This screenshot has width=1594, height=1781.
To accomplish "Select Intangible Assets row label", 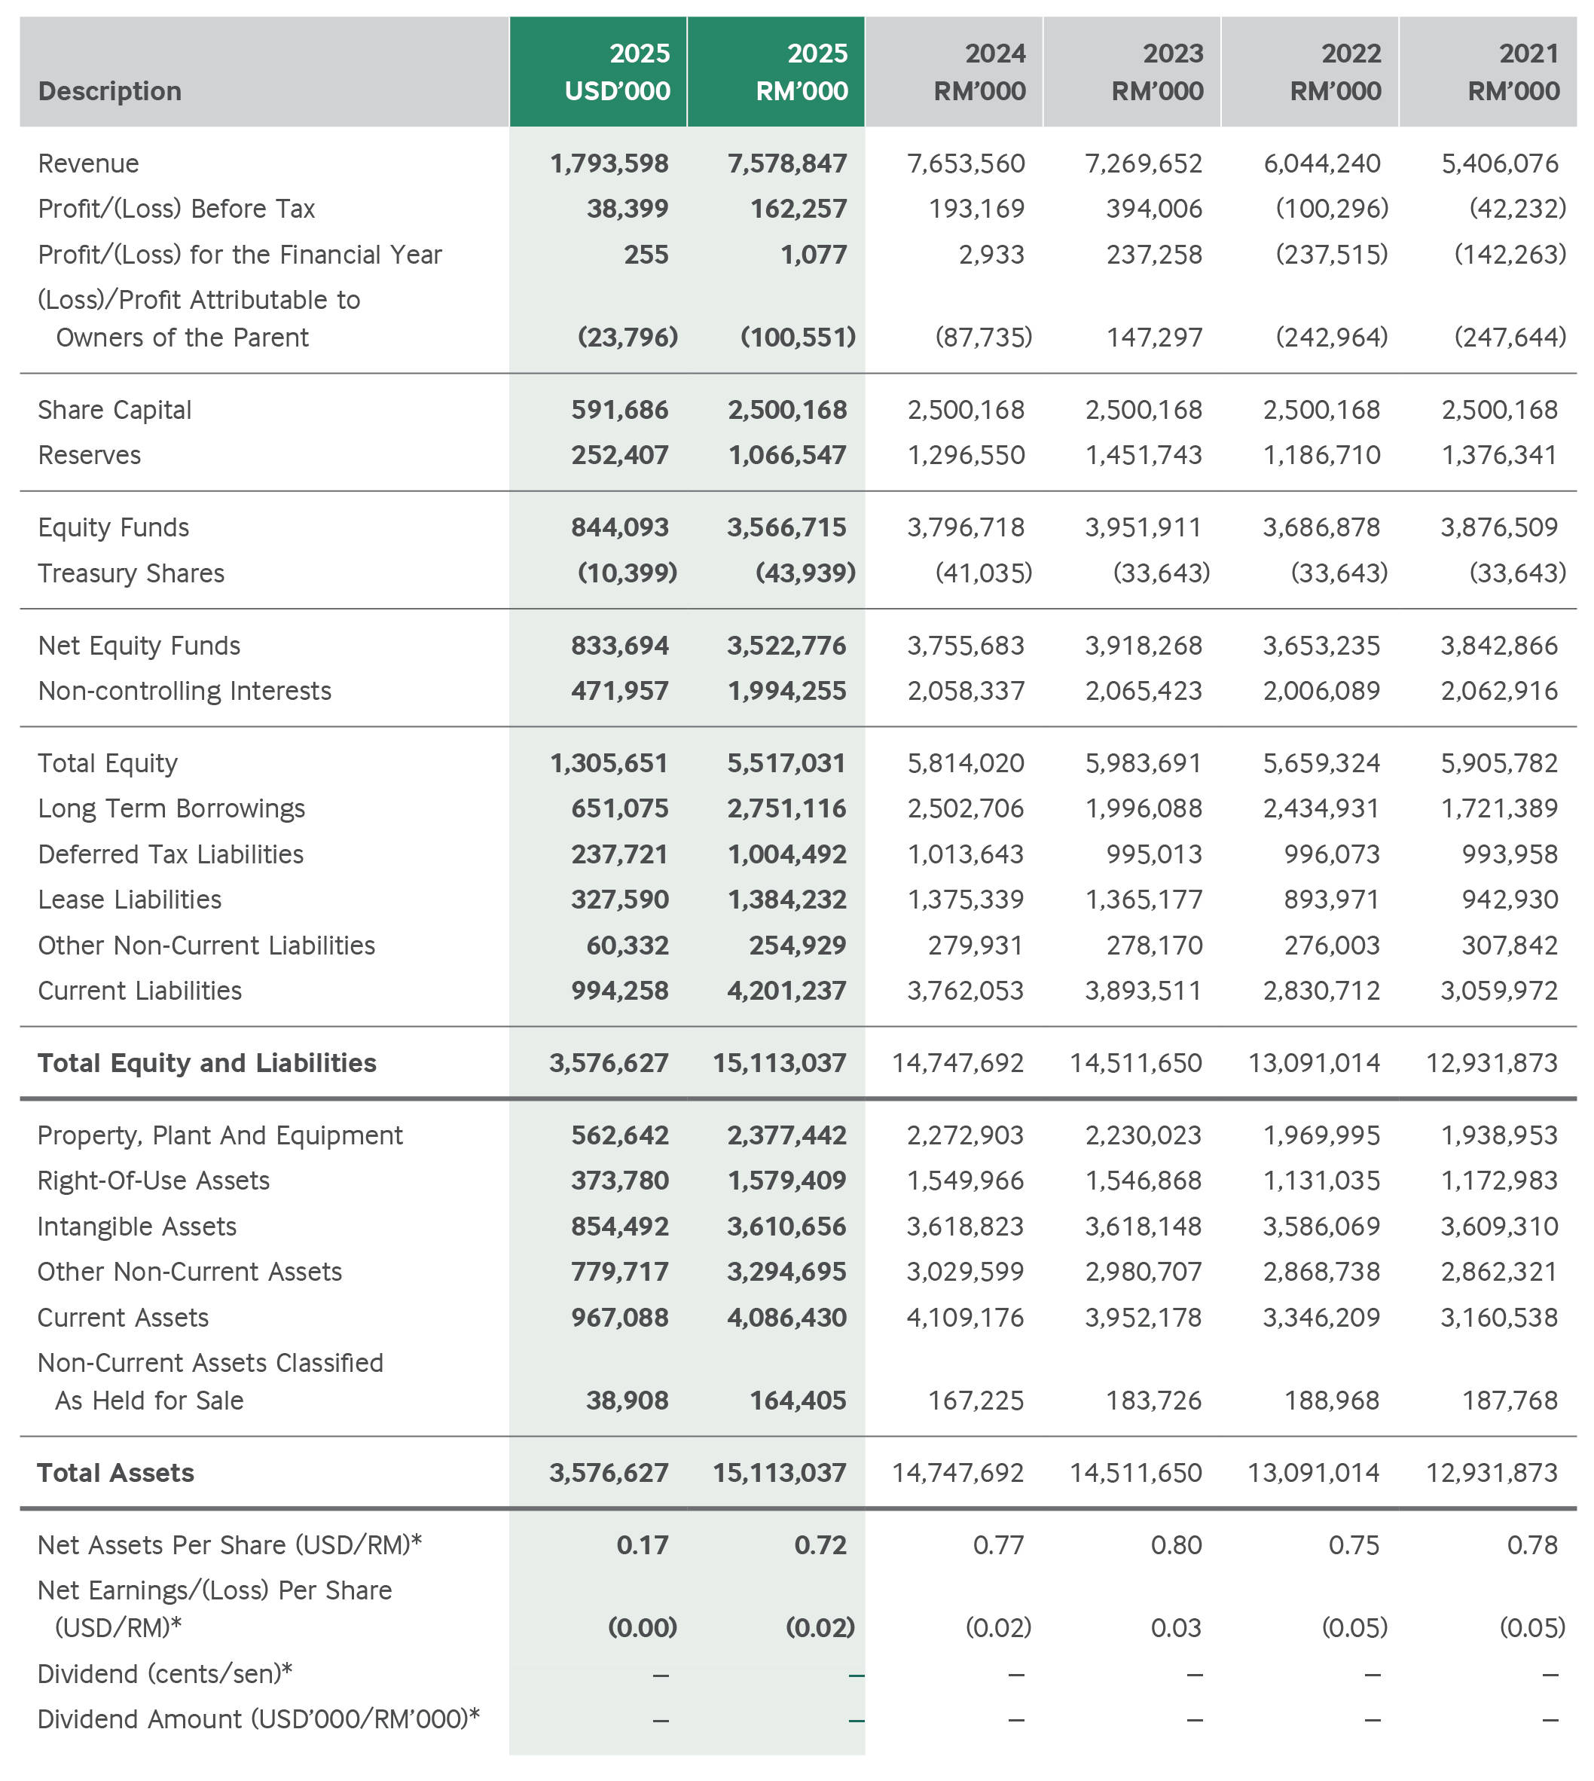I will (136, 1227).
